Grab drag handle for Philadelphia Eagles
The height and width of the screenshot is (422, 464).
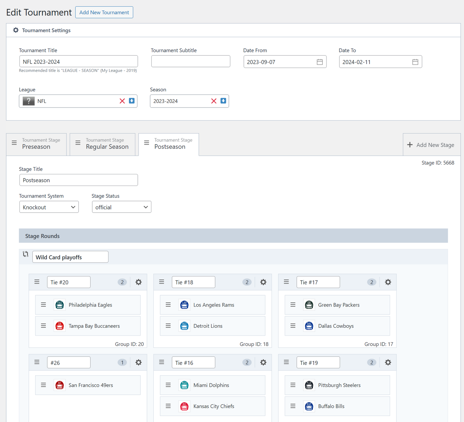click(43, 305)
